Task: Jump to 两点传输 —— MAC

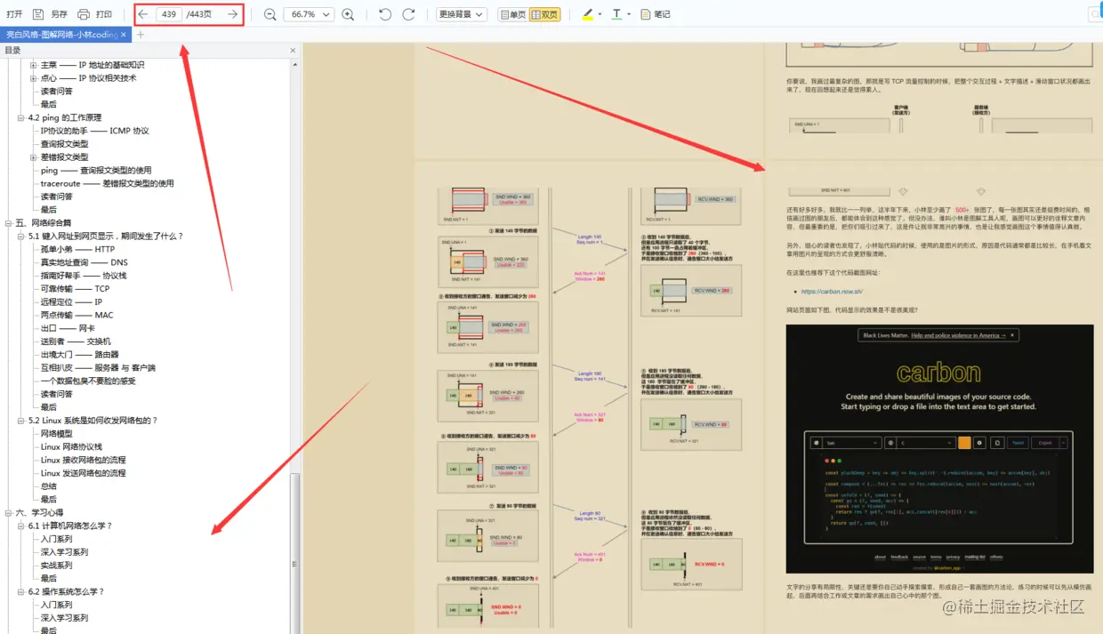Action: coord(76,315)
